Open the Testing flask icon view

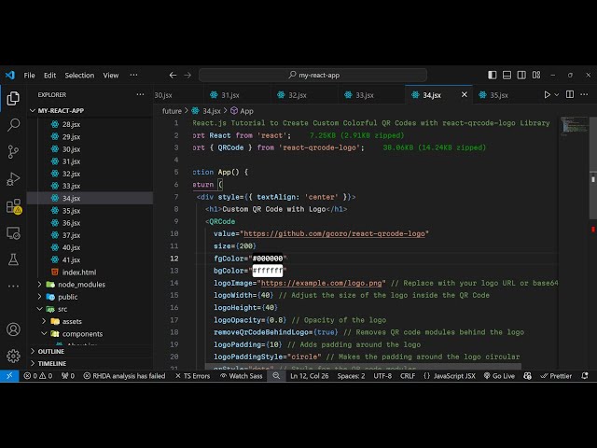13,259
